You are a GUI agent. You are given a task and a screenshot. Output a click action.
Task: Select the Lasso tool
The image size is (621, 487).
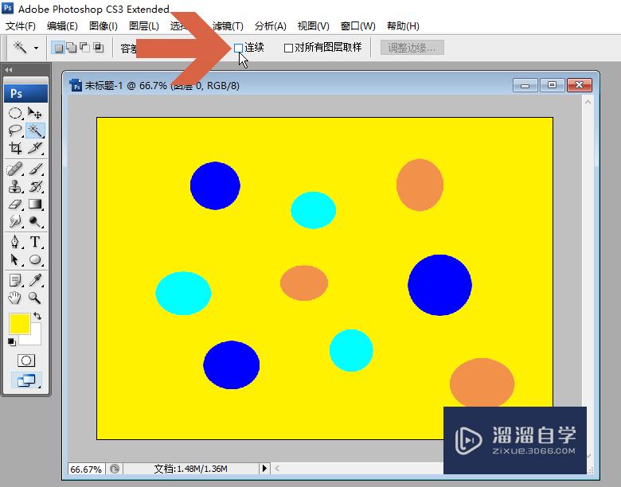(15, 131)
